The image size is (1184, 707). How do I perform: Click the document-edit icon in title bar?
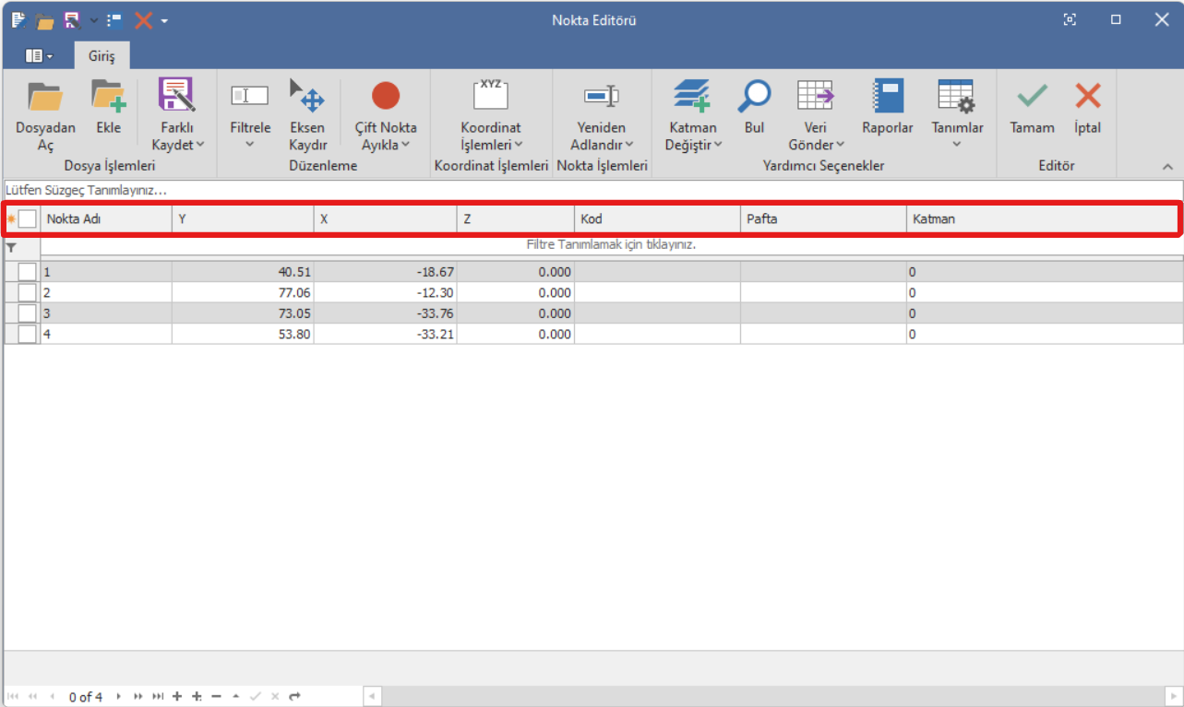[x=18, y=19]
